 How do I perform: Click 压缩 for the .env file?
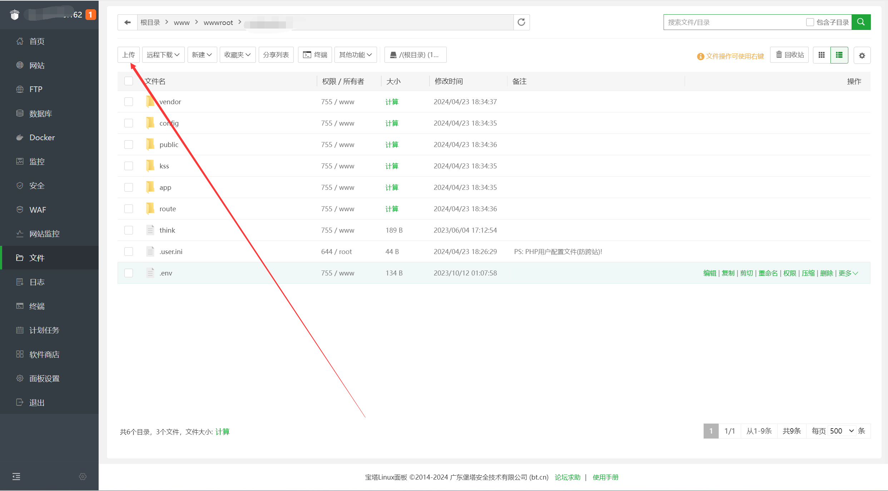808,273
